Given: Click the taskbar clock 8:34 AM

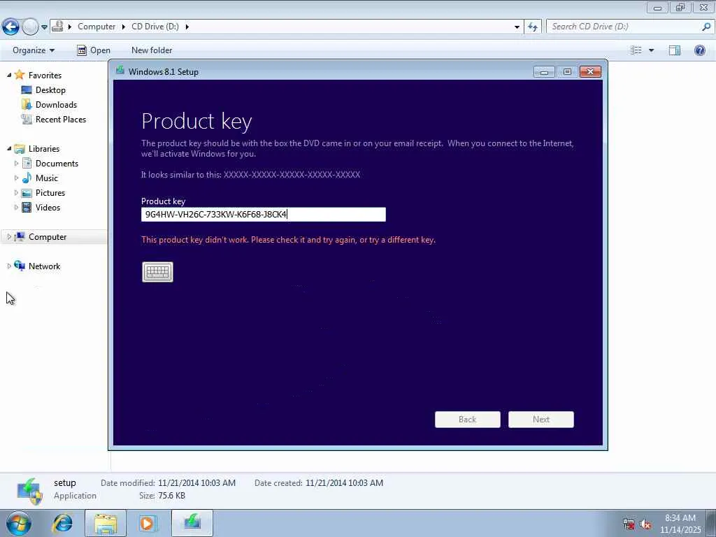Looking at the screenshot, I should coord(680,518).
